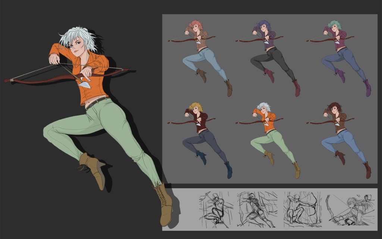Select the fourth pencil sketch thumbnail

349,209
